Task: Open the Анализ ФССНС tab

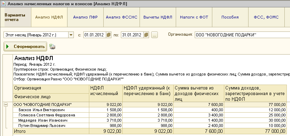Action: (x=122, y=17)
